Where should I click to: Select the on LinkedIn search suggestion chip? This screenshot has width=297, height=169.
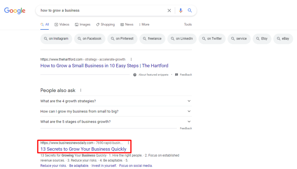(x=182, y=38)
